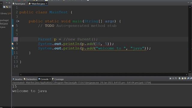Click the MainTest.java file icon in tab
The image size is (192, 108).
coord(29,4)
